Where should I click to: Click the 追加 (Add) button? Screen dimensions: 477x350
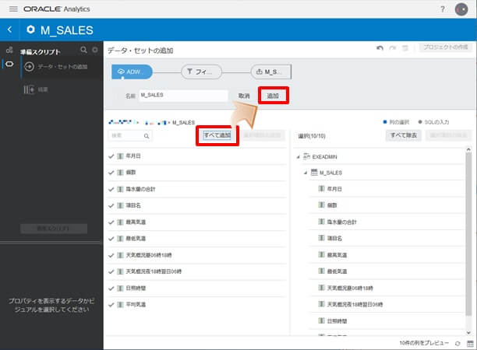tap(273, 96)
